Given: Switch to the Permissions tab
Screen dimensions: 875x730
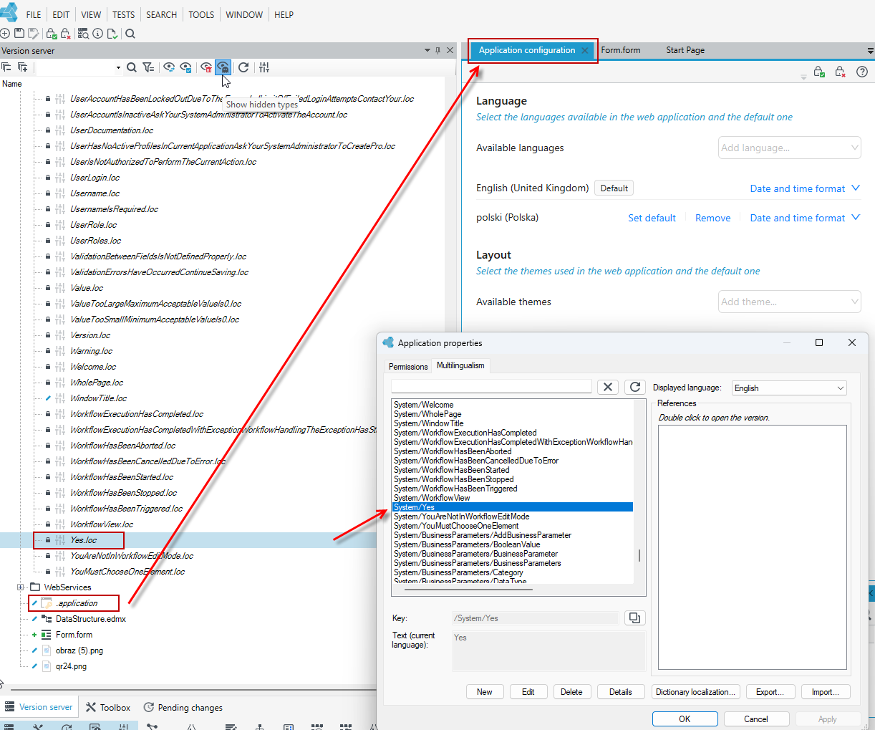Looking at the screenshot, I should [408, 366].
